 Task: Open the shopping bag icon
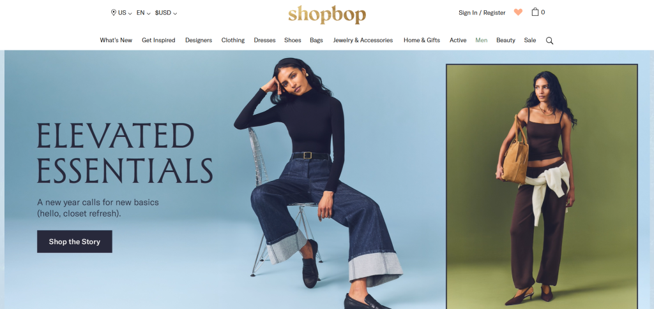click(x=535, y=12)
